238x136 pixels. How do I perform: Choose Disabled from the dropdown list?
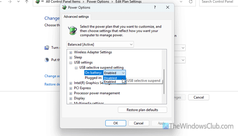tap(114, 78)
